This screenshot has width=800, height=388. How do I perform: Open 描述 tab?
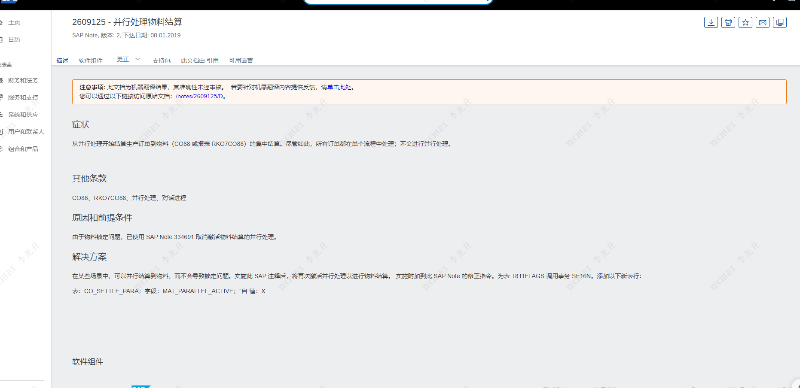click(62, 61)
